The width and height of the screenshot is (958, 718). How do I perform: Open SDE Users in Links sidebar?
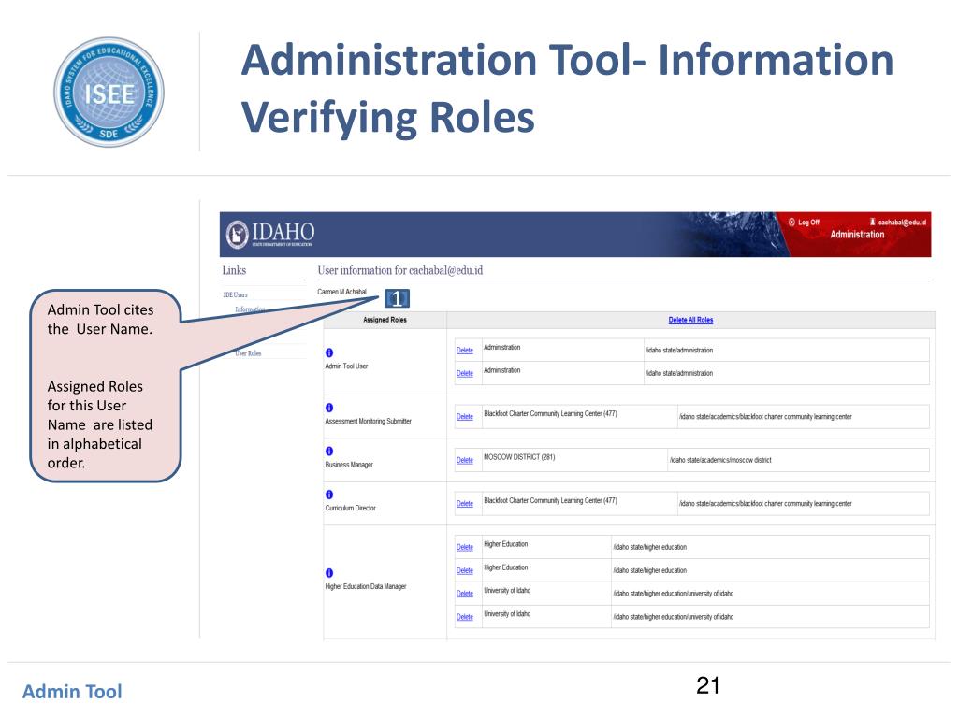tap(235, 294)
